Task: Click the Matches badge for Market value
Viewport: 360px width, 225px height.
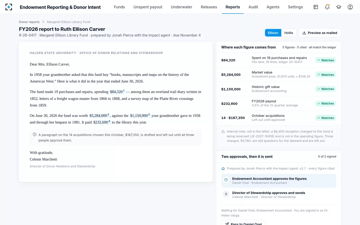Action: pos(325,74)
